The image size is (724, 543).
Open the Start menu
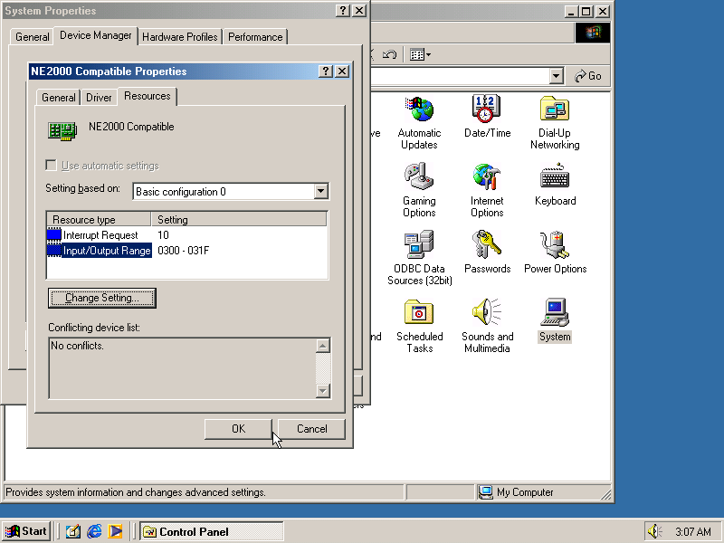click(25, 531)
